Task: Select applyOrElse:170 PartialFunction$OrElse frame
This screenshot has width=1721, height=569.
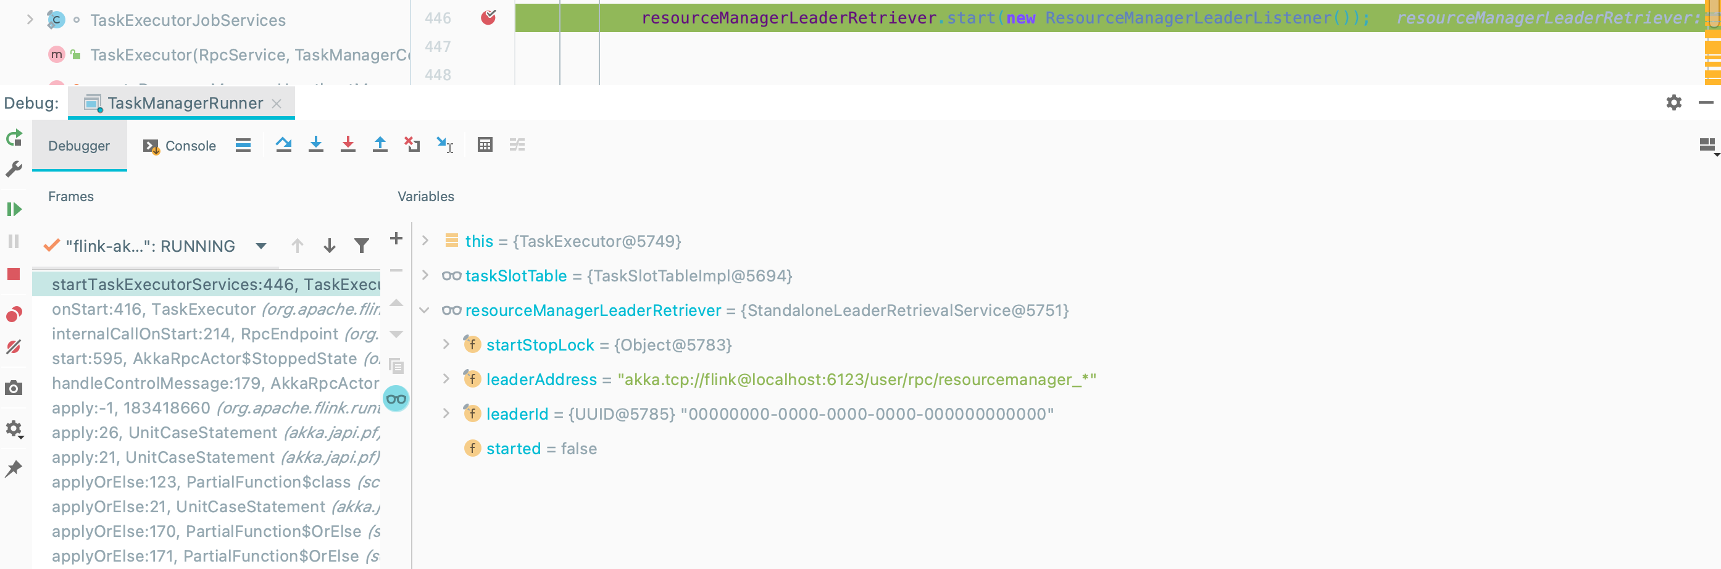Action: [x=206, y=531]
